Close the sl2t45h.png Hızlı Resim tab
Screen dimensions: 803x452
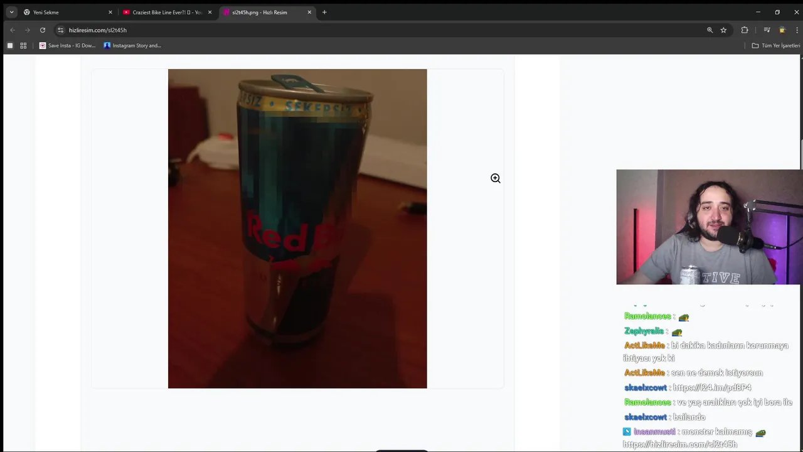click(x=309, y=12)
